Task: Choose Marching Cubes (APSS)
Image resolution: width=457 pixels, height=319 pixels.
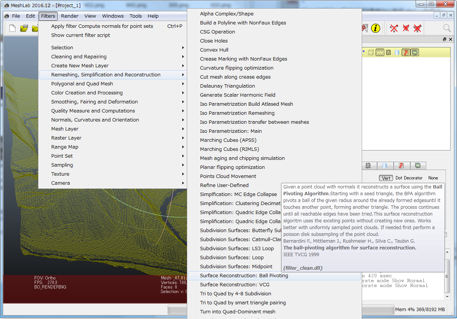Action: [x=274, y=140]
